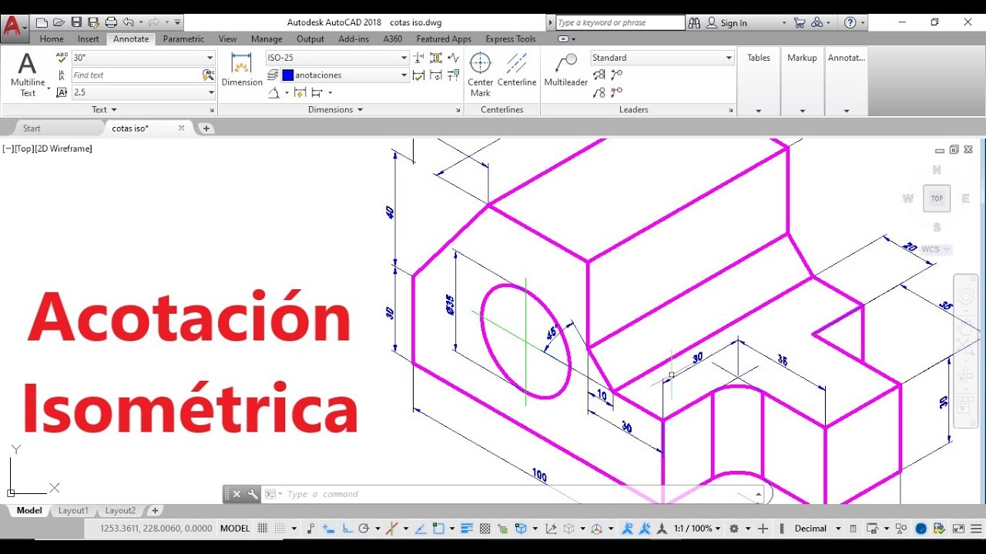
Task: Open the AutoCAD application menu
Action: [x=14, y=27]
